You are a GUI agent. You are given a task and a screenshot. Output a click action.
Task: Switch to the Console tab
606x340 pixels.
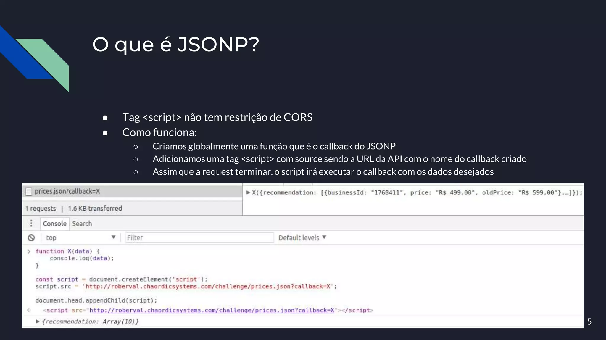coord(55,224)
